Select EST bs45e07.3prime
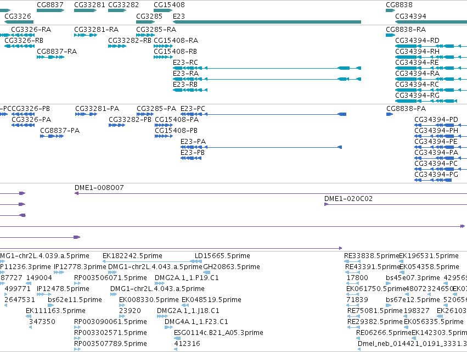 point(413,278)
